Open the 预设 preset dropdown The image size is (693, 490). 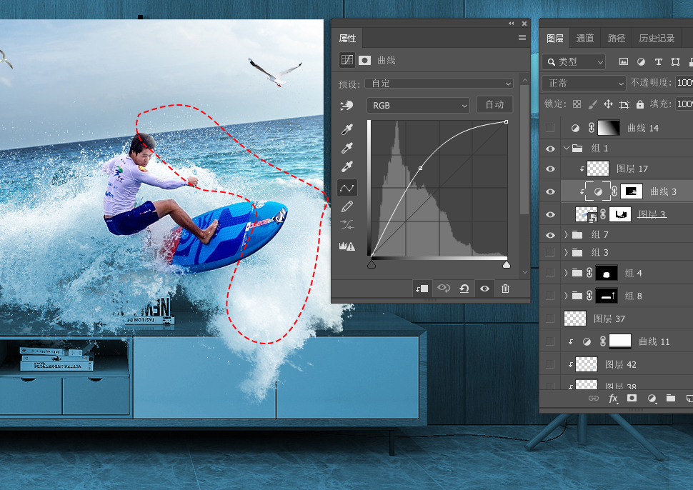[439, 83]
